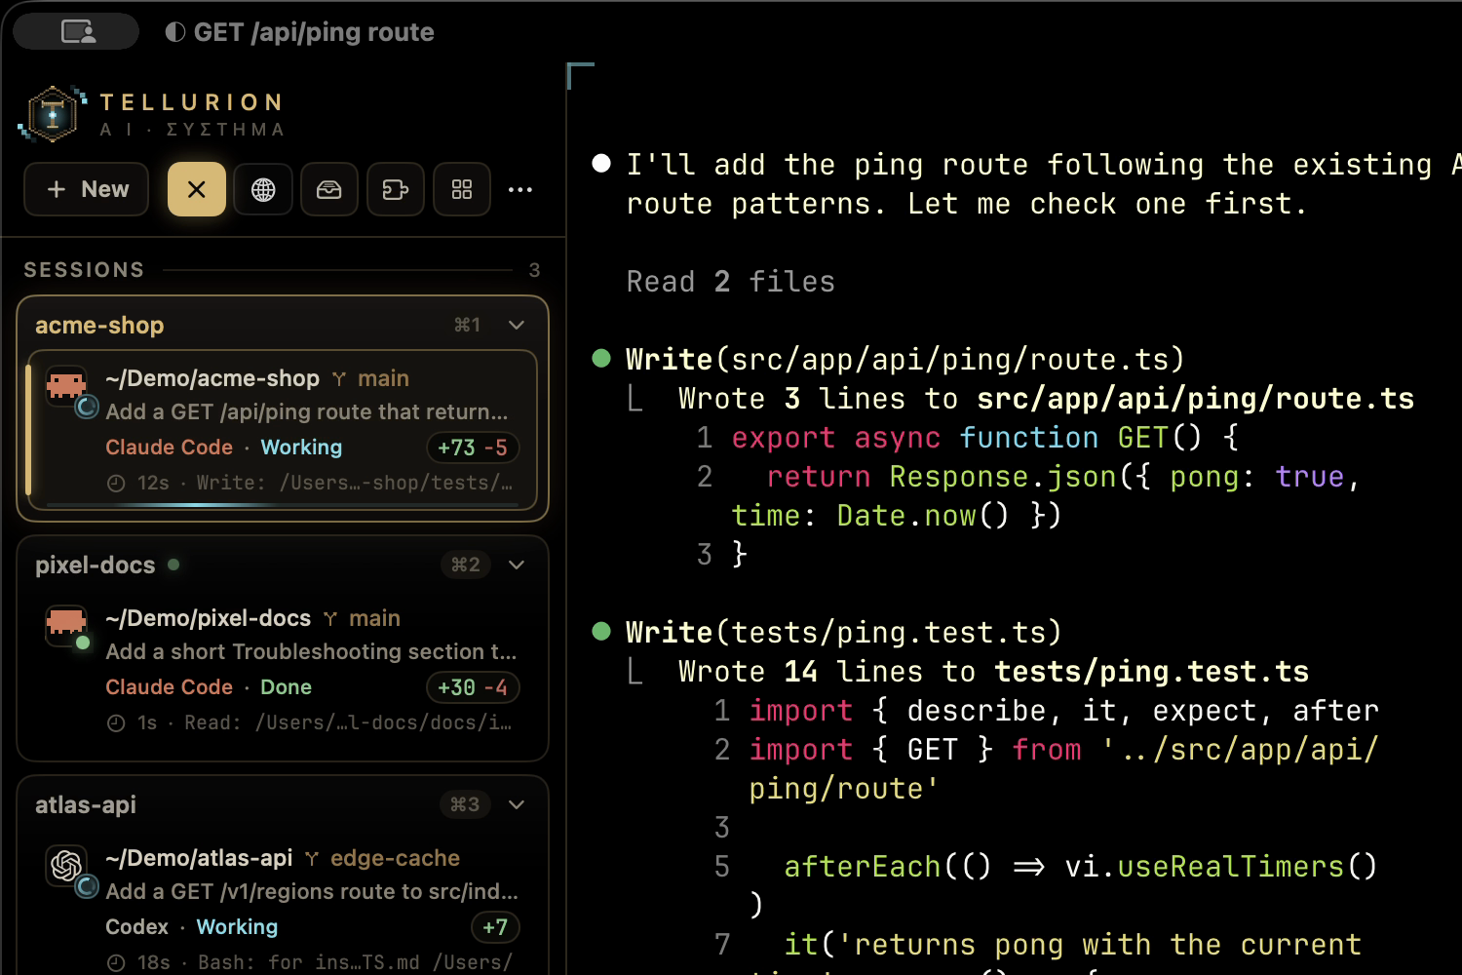Click the "Codex" agent label
This screenshot has width=1462, height=975.
coord(137,927)
